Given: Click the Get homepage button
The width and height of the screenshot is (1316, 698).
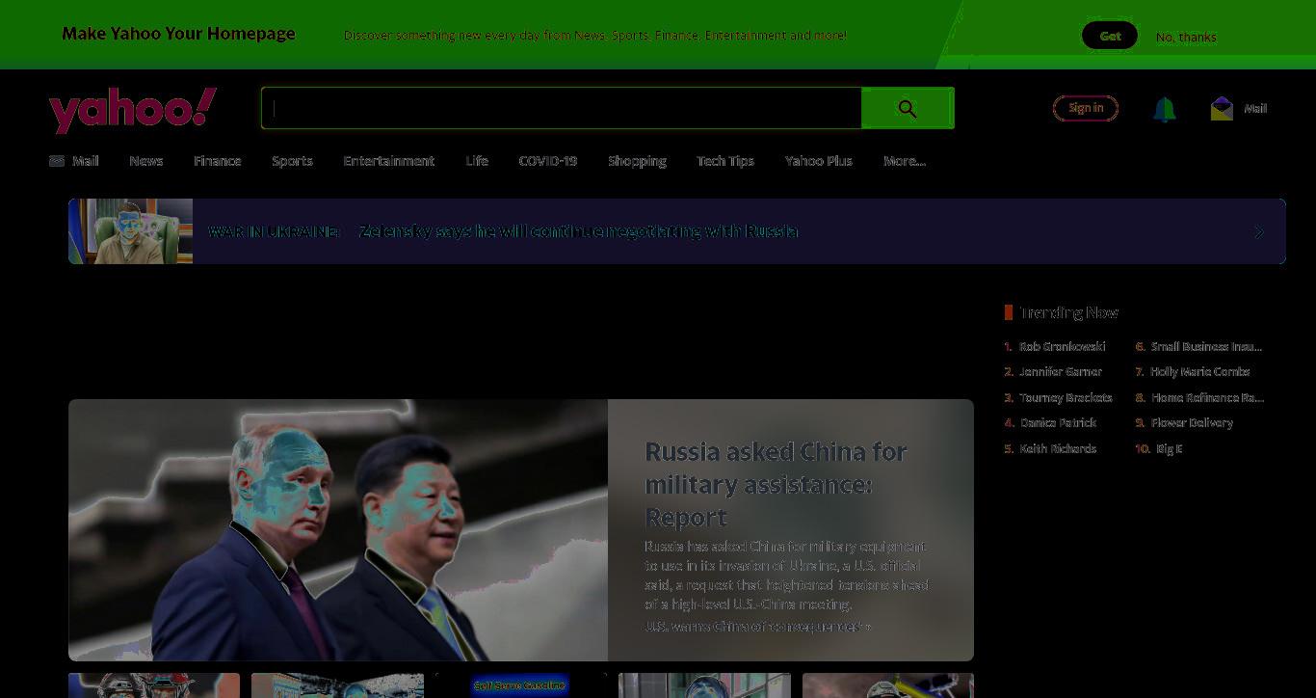Looking at the screenshot, I should coord(1110,36).
